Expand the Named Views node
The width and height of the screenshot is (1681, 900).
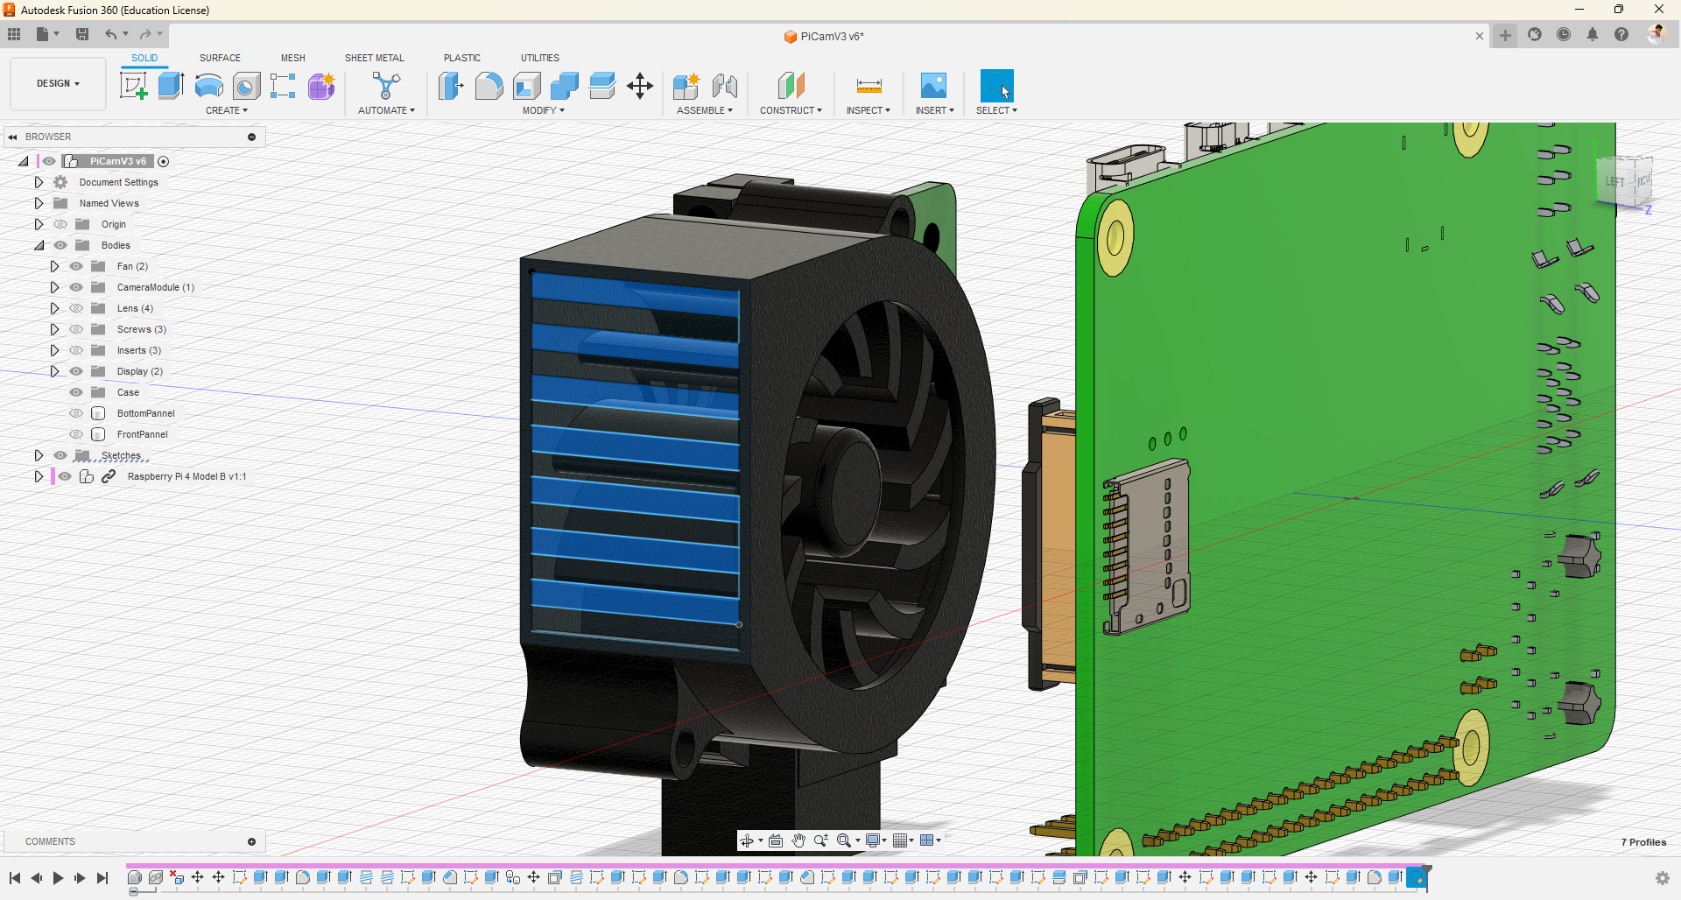pyautogui.click(x=39, y=203)
